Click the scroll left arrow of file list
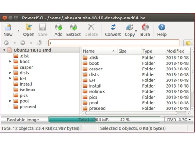Image resolution: width=195 pixels, height=146 pixels. click(x=84, y=113)
